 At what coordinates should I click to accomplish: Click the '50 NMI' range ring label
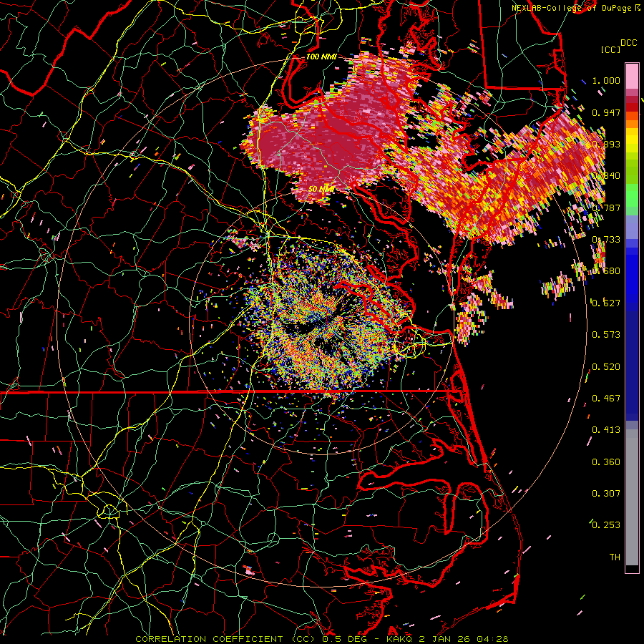pyautogui.click(x=321, y=188)
